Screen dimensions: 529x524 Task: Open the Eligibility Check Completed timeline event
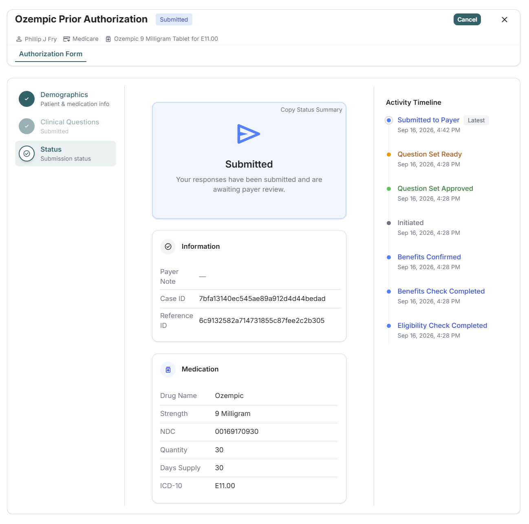[442, 325]
